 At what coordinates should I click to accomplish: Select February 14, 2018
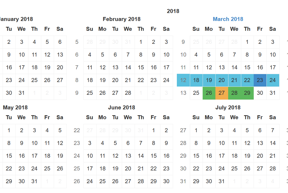pyautogui.click(x=128, y=67)
